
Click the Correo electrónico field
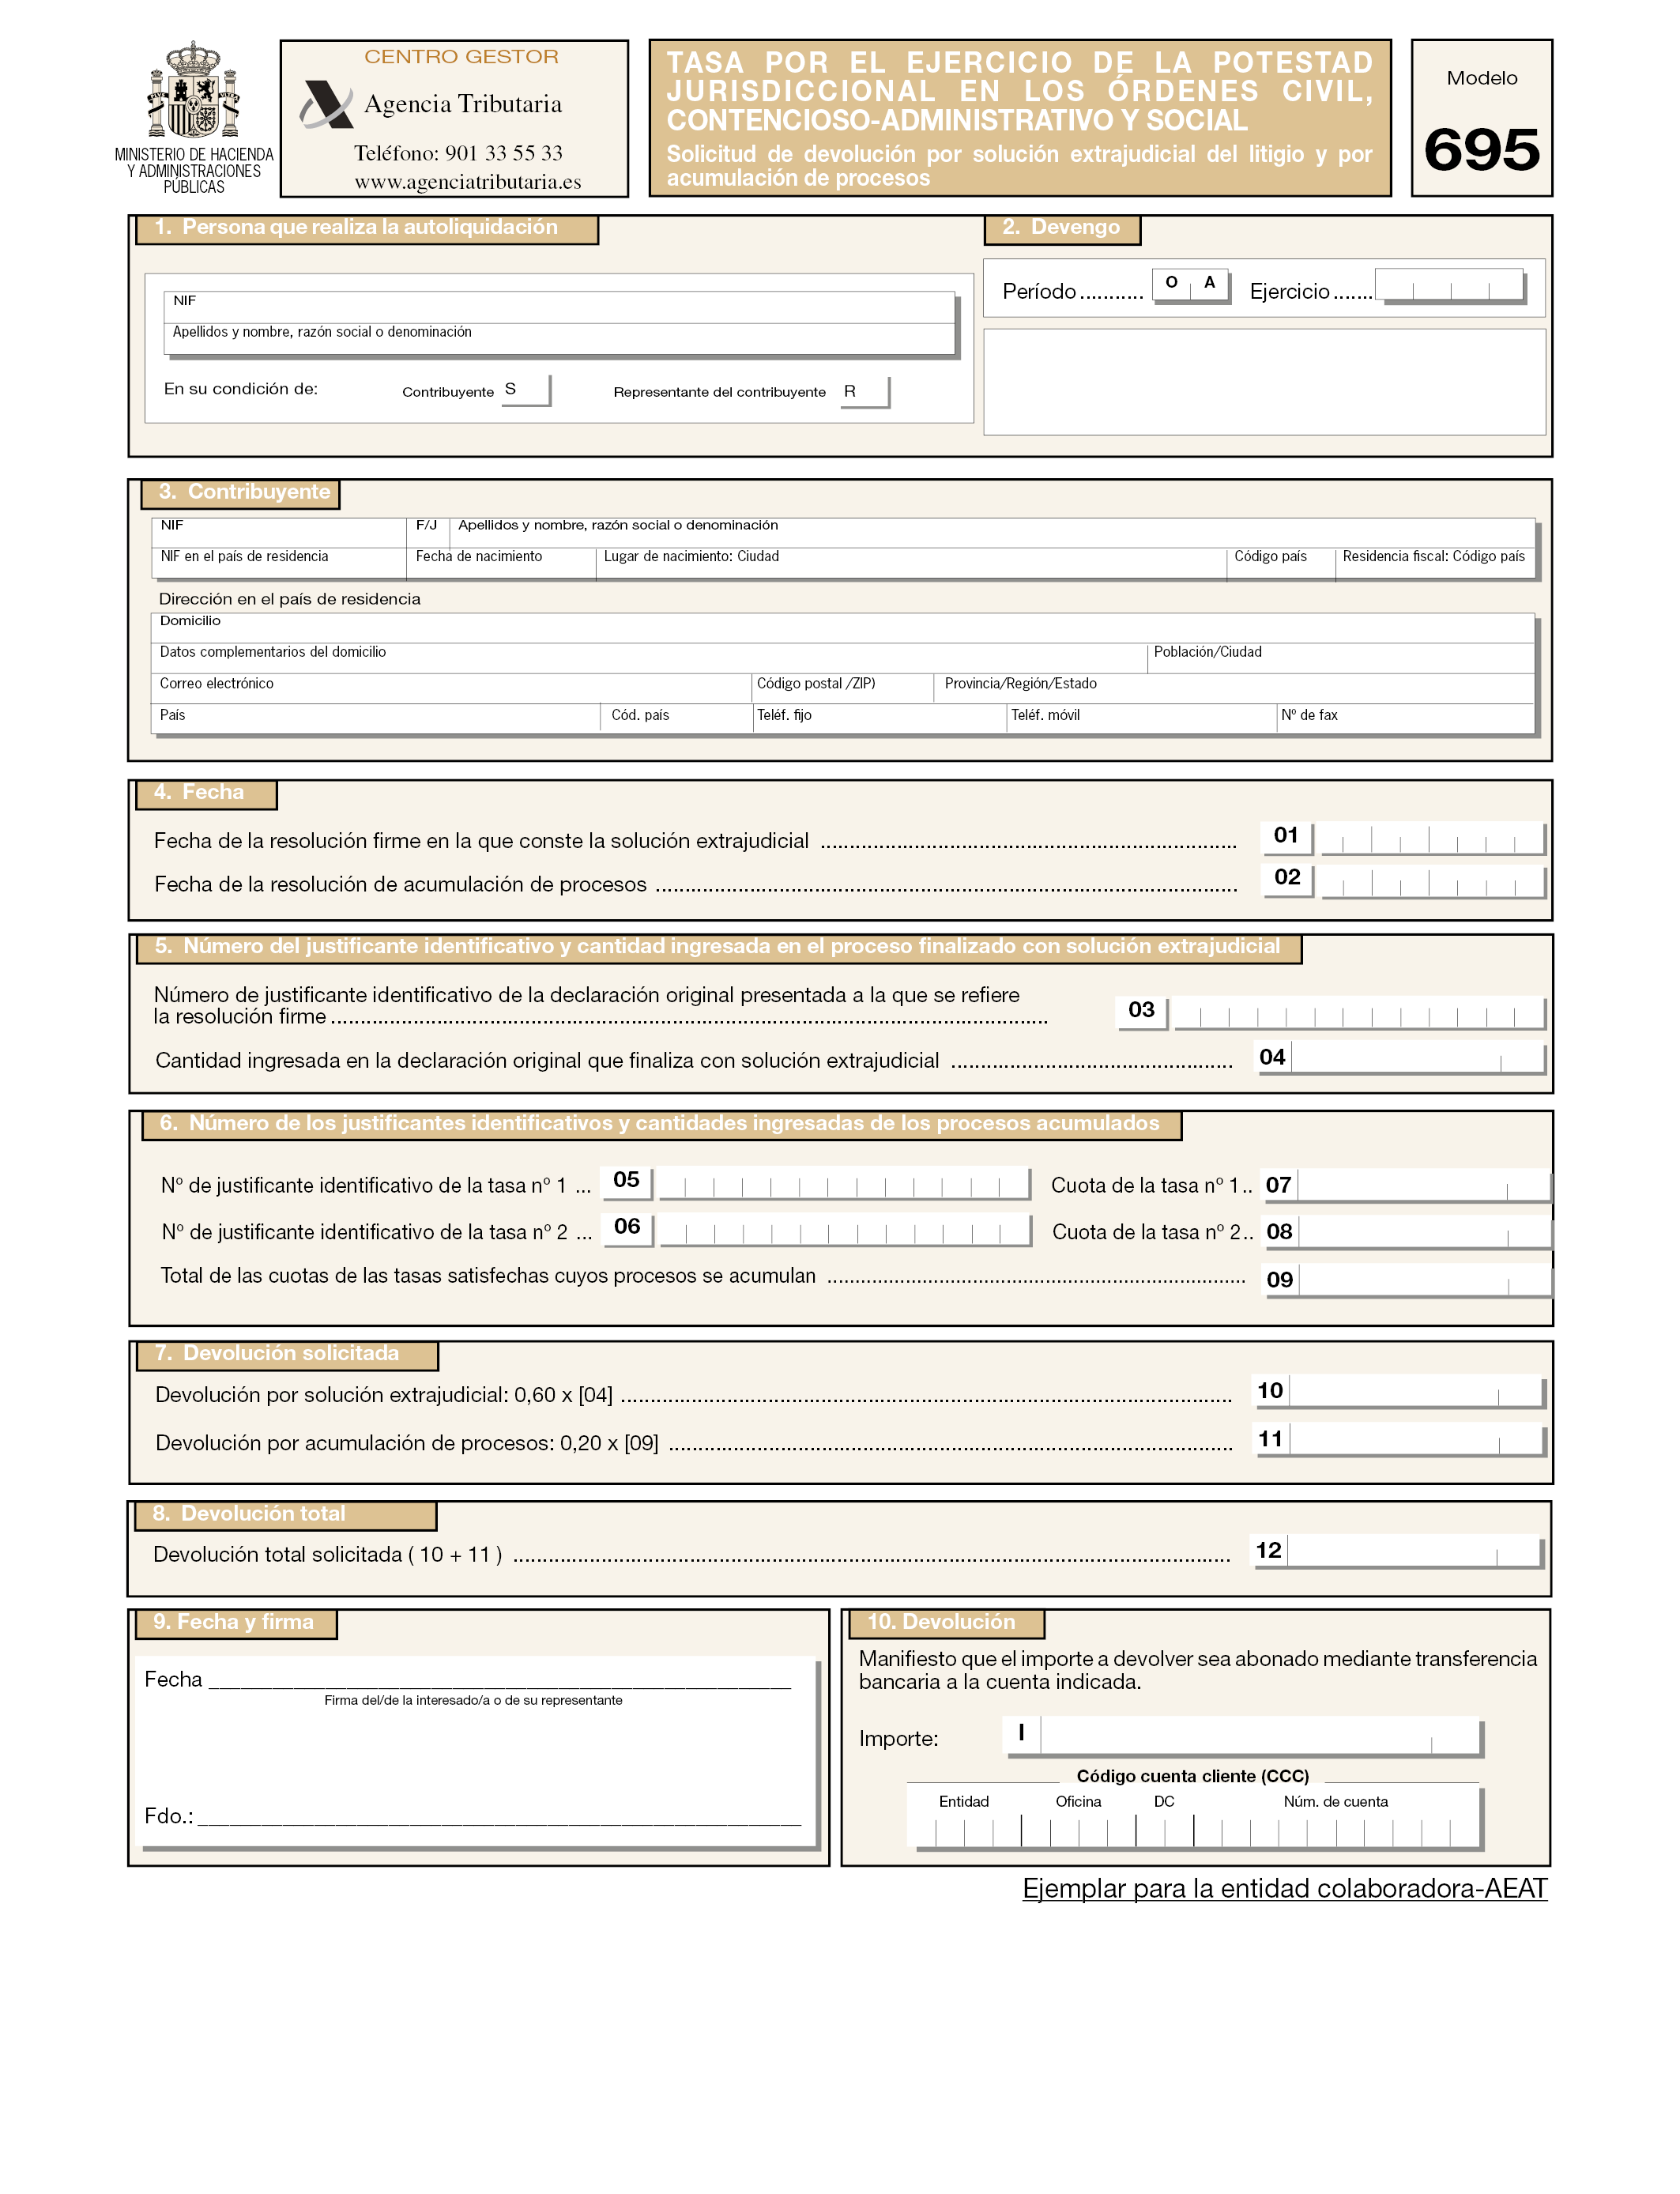pyautogui.click(x=451, y=690)
